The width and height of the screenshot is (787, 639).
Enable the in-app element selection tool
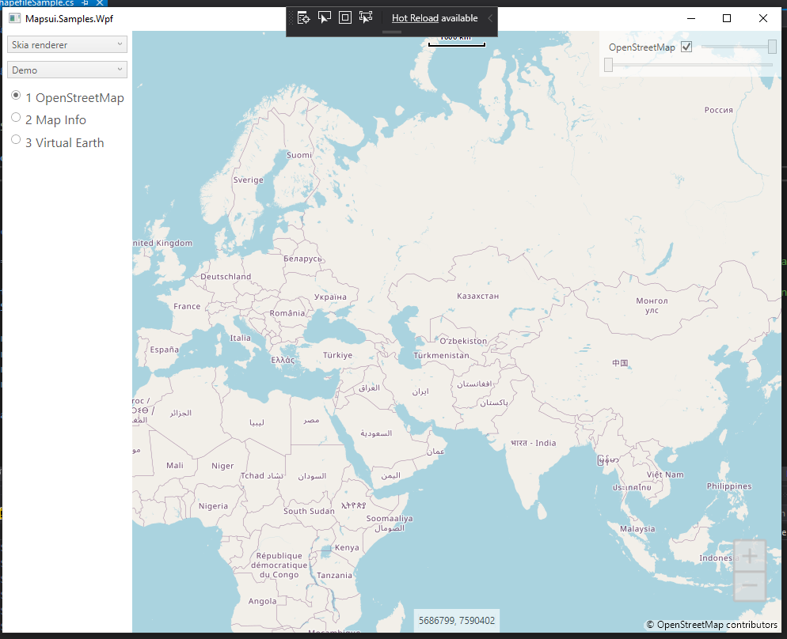pos(325,17)
